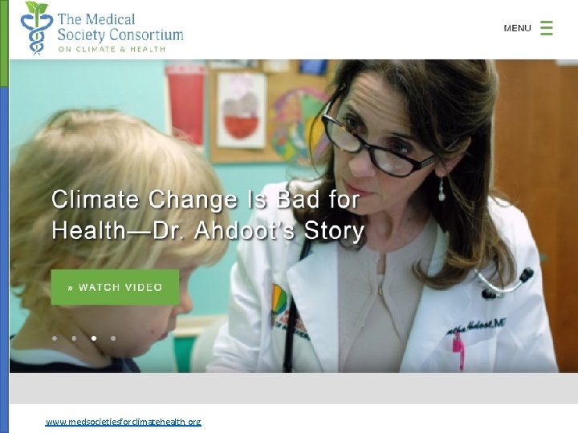The height and width of the screenshot is (433, 578).
Task: Click the MENU label in header
Action: (517, 28)
